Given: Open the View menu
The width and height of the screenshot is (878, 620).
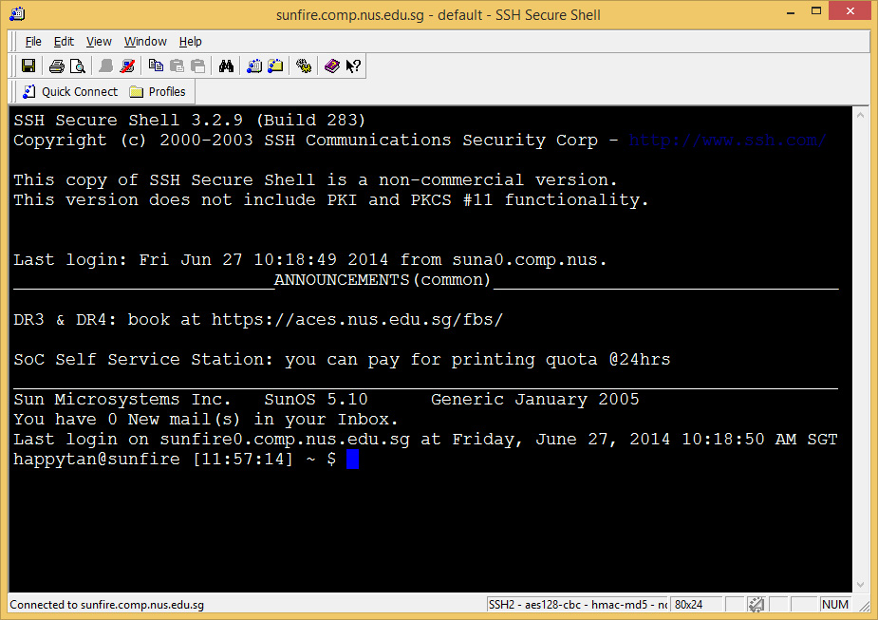Looking at the screenshot, I should [x=99, y=42].
